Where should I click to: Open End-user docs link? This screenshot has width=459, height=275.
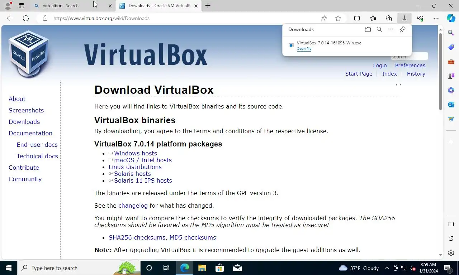click(37, 145)
